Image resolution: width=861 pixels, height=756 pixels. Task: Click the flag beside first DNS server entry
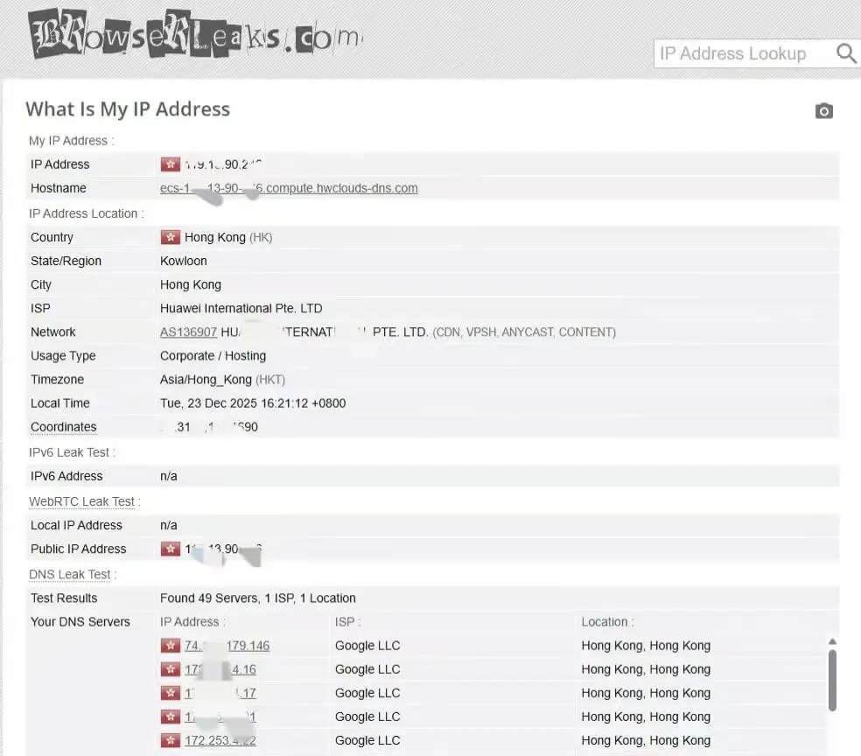170,646
